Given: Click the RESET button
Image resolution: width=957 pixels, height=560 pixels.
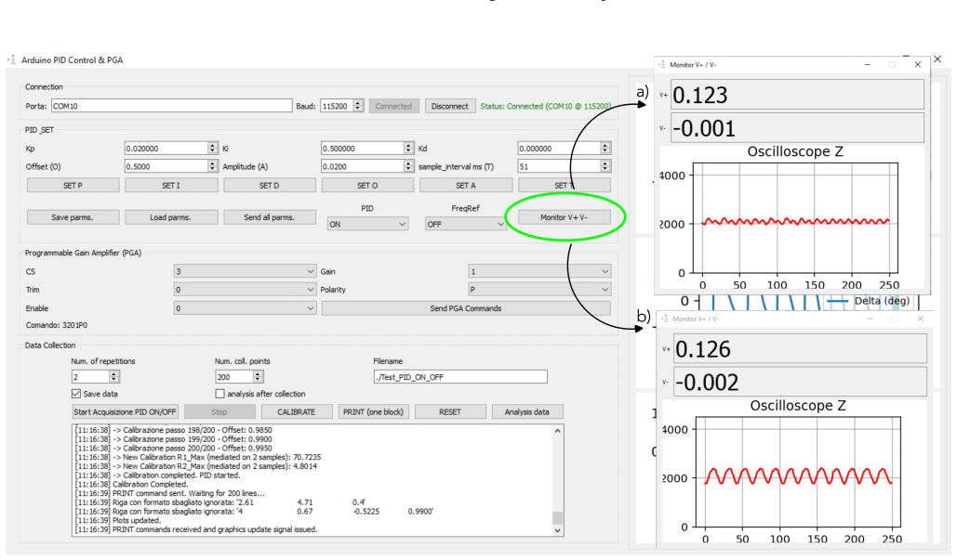Looking at the screenshot, I should (450, 412).
